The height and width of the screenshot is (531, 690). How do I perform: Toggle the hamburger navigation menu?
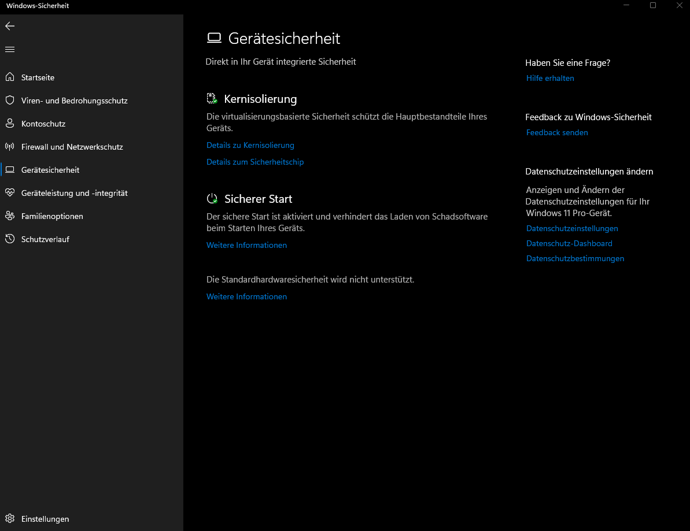tap(10, 49)
